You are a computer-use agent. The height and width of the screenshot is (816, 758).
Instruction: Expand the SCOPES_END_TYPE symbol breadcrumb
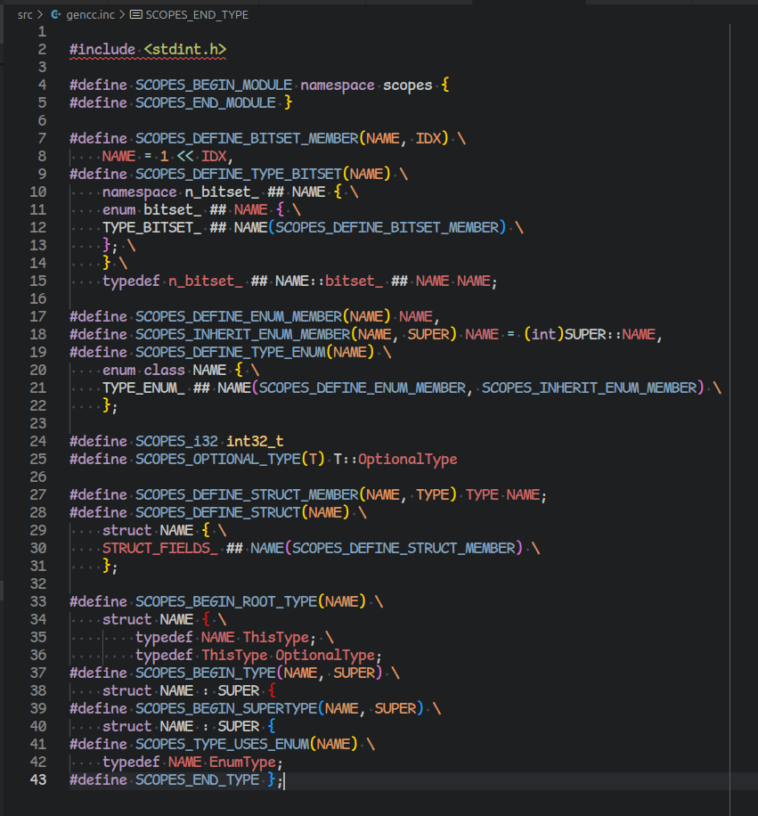198,14
